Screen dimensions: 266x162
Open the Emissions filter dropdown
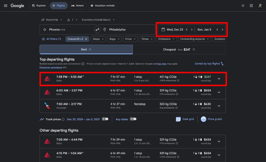point(167,39)
